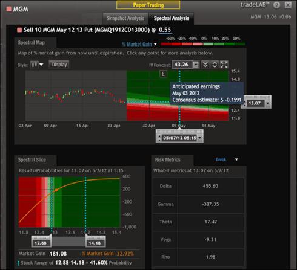297x270 pixels.
Task: Select the candlestick chart Style icon
Action: pyautogui.click(x=34, y=65)
